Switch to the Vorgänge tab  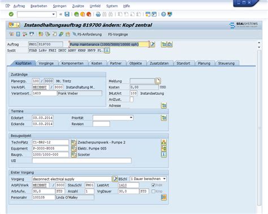(46, 63)
